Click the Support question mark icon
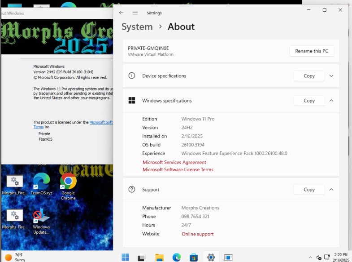 coord(132,189)
